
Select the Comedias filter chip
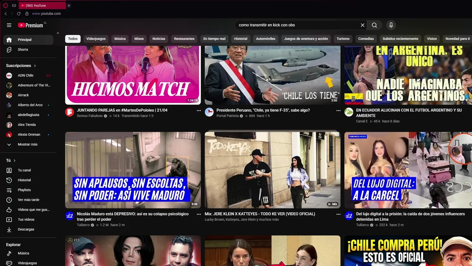(x=366, y=39)
